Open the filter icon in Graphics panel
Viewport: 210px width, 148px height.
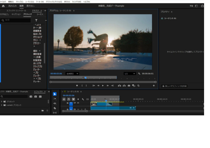(36, 20)
